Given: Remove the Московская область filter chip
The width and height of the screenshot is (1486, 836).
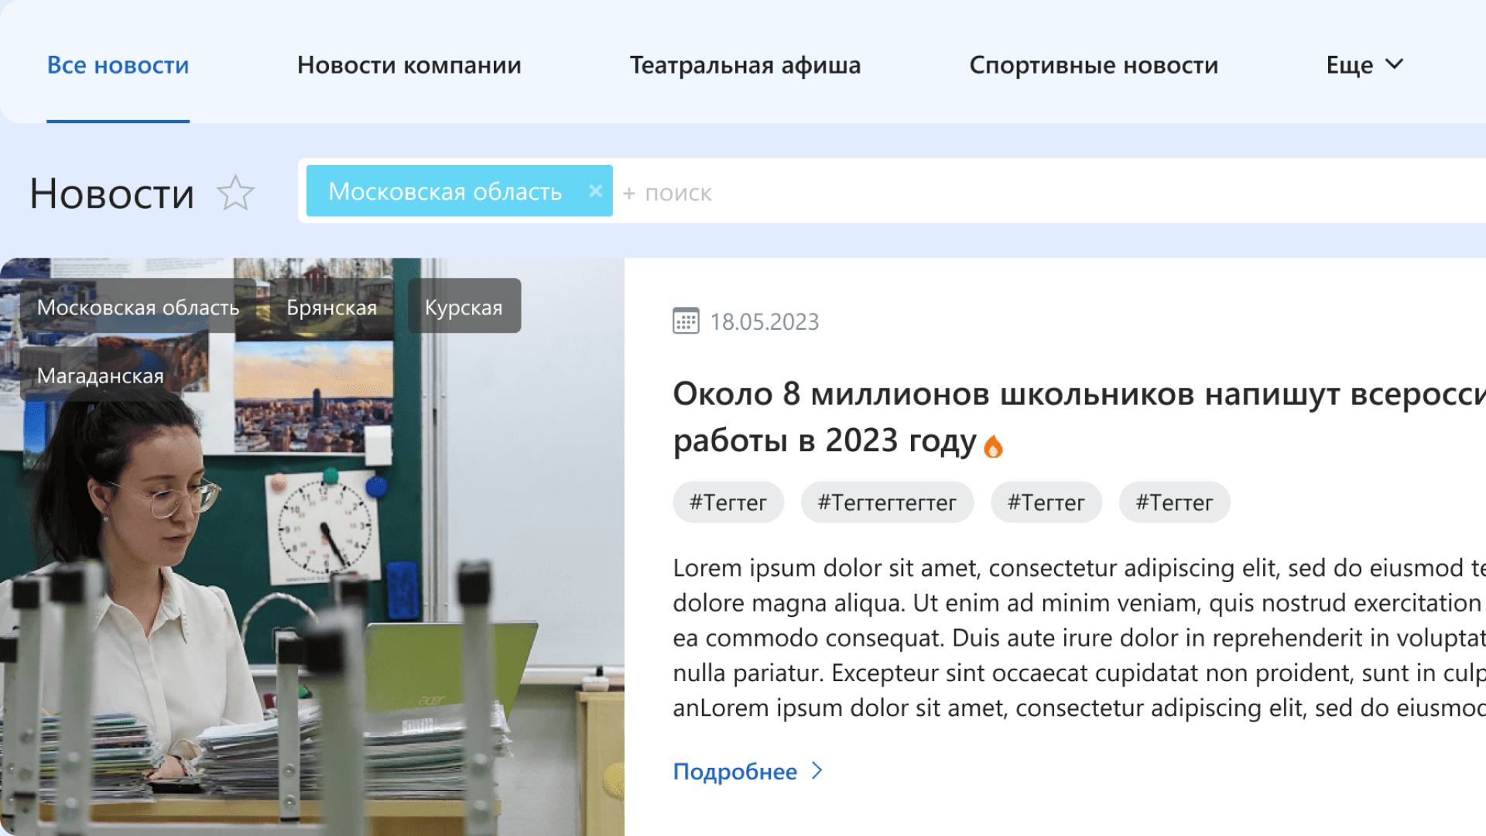Looking at the screenshot, I should pos(595,191).
